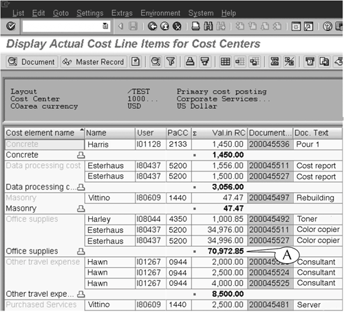Click the Save diskette icon
344x312 pixels.
pos(133,26)
